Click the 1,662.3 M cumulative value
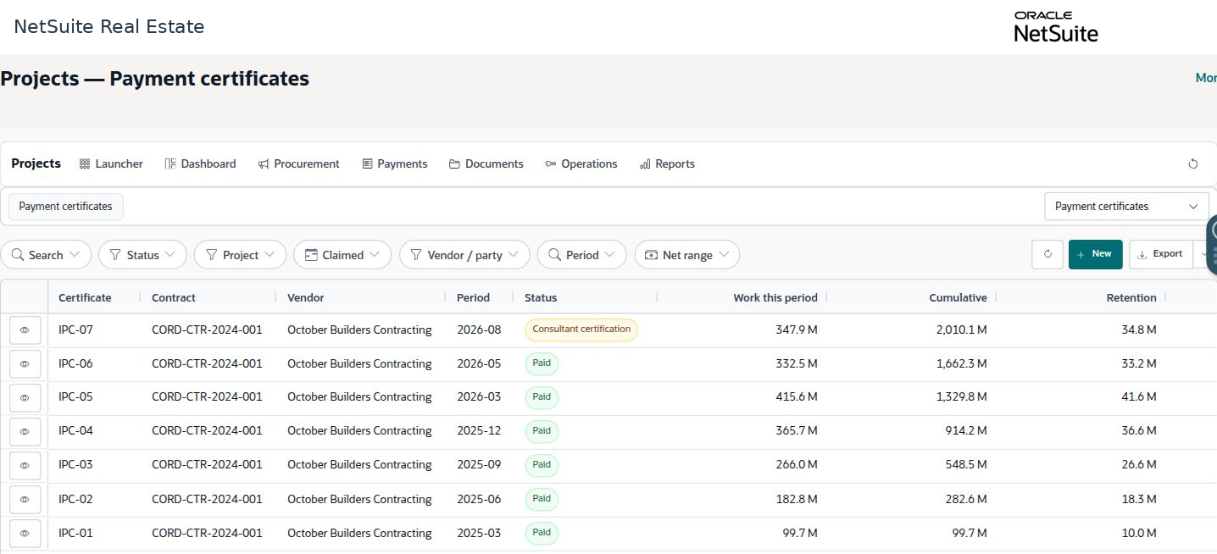 pyautogui.click(x=962, y=364)
